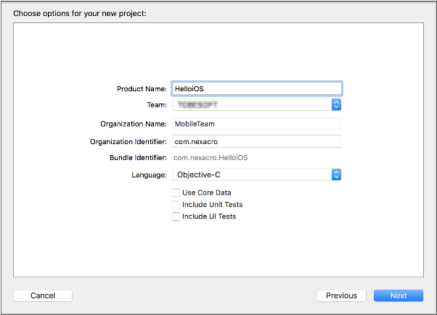
Task: Click the Organization Identifier field with com.nexacro
Action: 256,141
